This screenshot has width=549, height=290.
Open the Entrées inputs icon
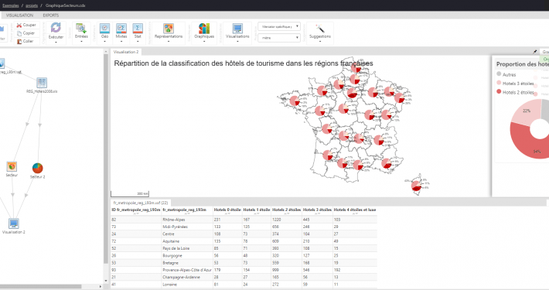(81, 28)
